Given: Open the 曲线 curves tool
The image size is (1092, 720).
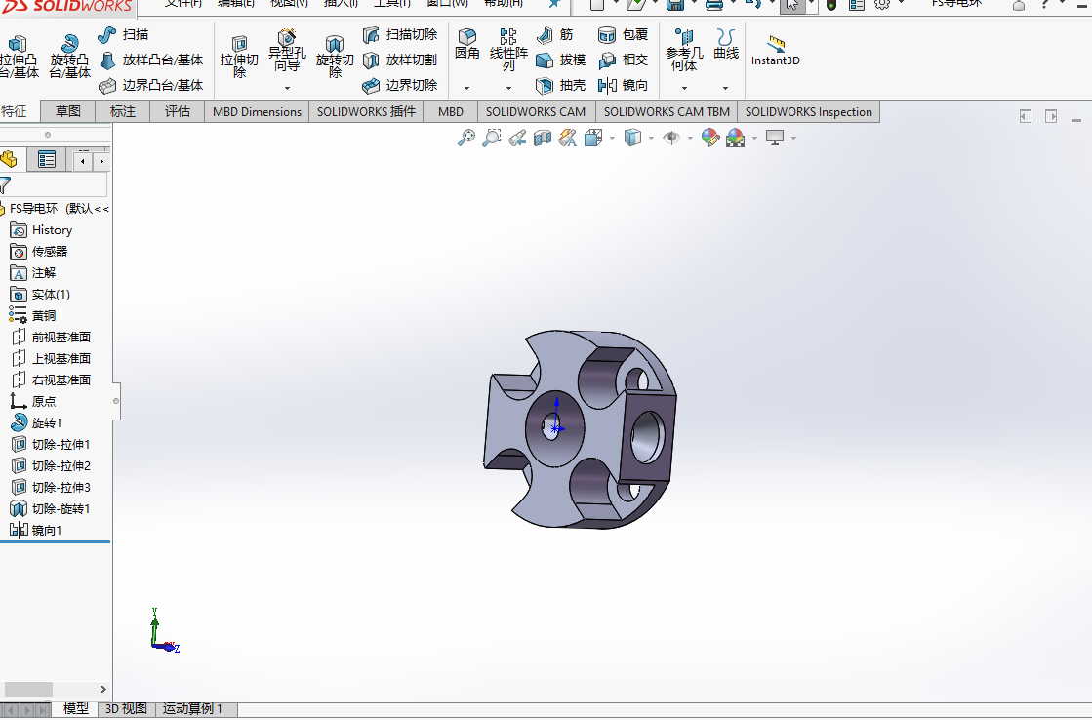Looking at the screenshot, I should [726, 45].
